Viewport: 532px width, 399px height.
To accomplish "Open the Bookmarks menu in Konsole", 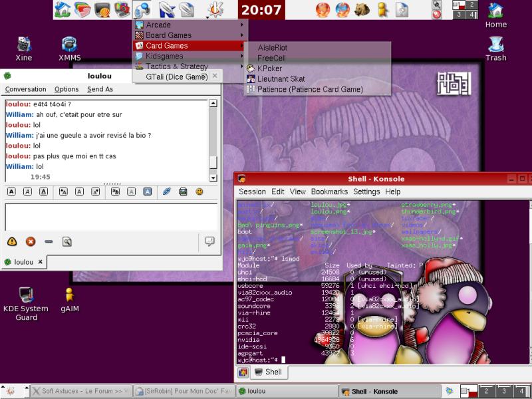I will coord(329,192).
